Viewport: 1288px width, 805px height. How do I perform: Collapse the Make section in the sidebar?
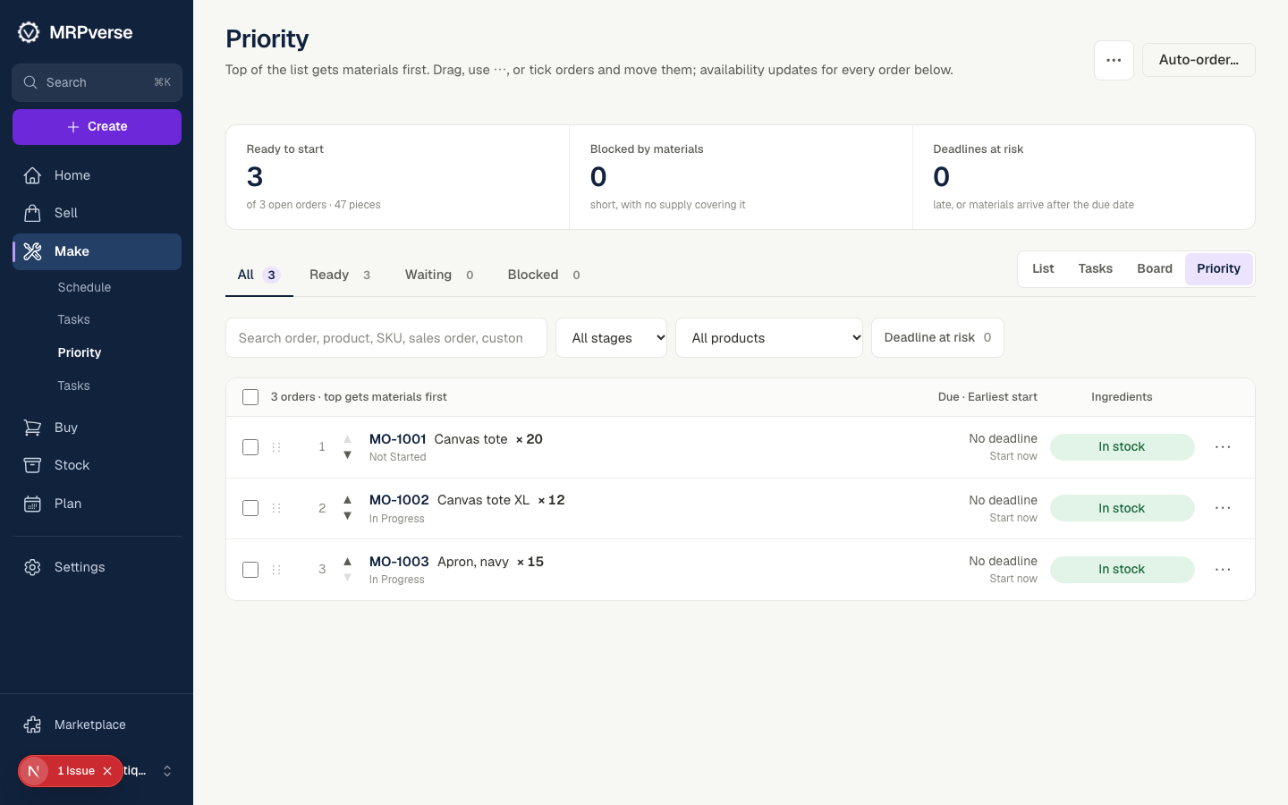point(97,251)
